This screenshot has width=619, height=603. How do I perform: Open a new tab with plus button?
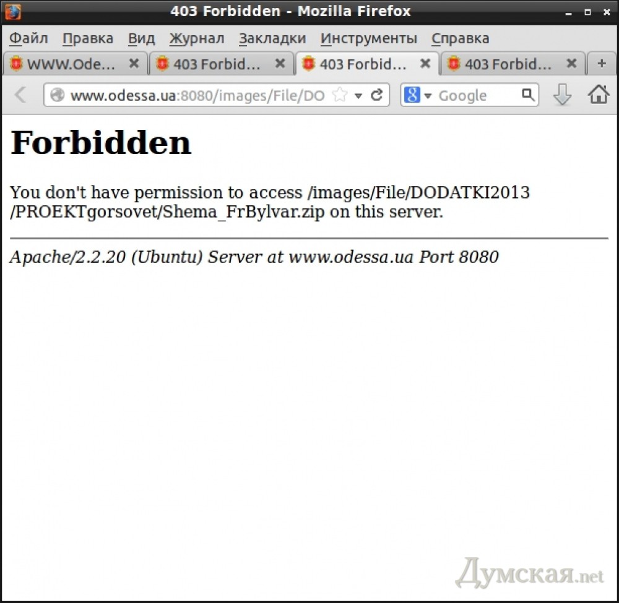[601, 64]
